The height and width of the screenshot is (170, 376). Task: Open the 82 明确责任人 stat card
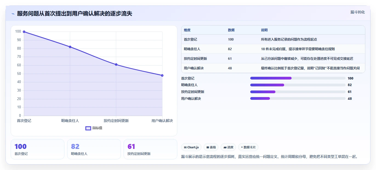[94, 149]
